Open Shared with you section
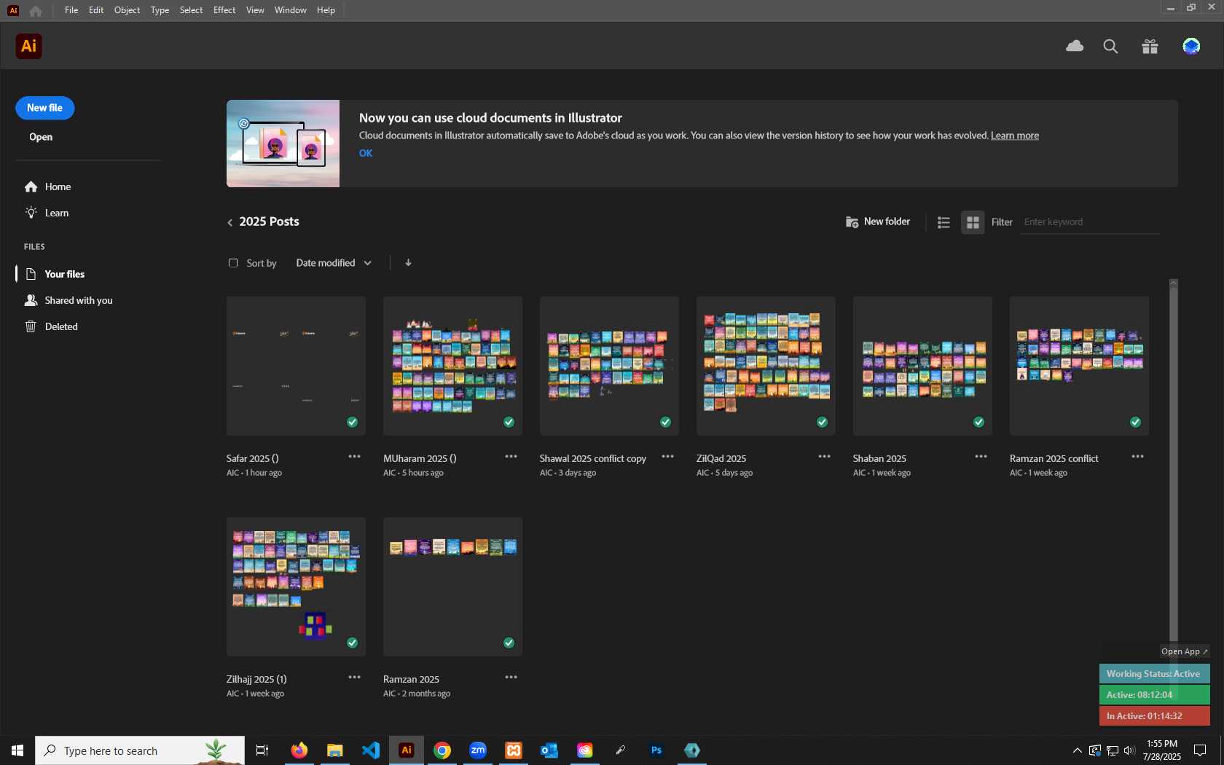 [68, 301]
